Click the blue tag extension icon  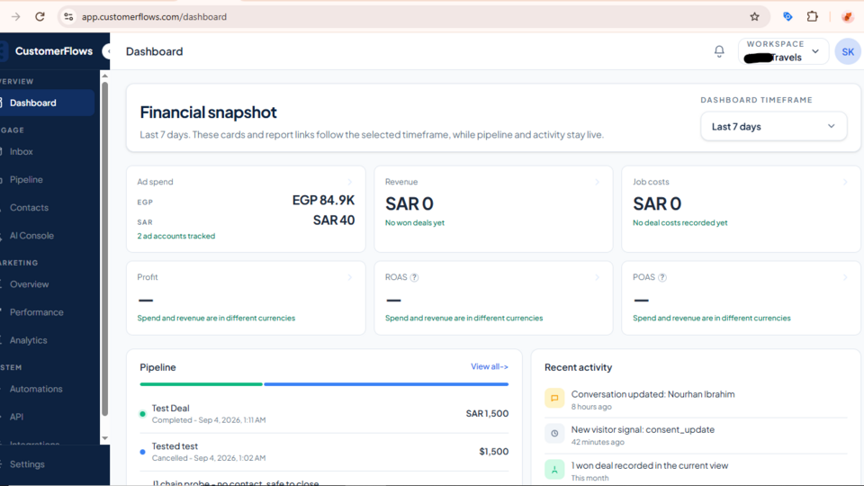click(787, 16)
